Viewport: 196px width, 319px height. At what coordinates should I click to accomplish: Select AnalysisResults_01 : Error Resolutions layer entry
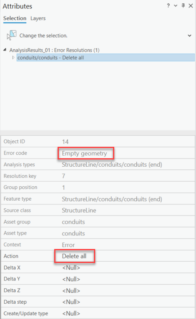55,50
